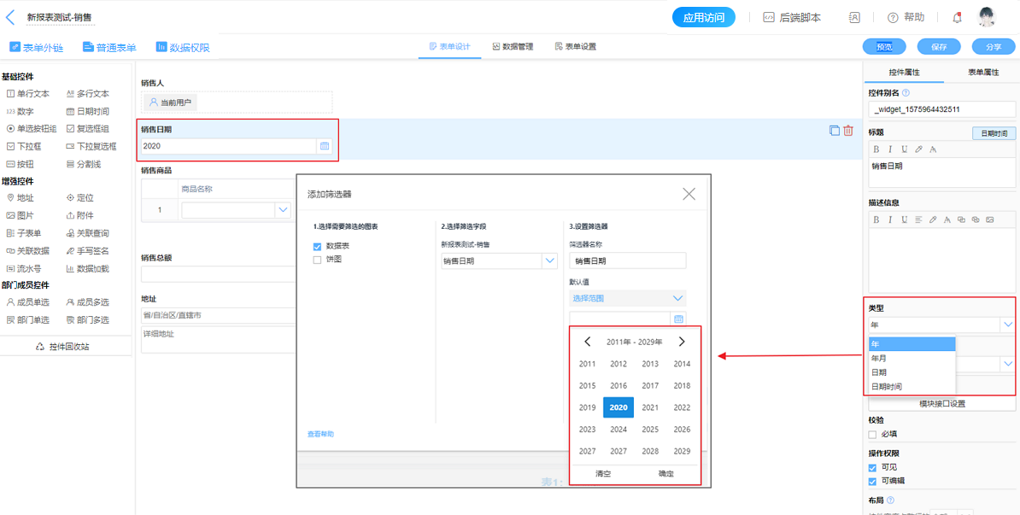Go to next year range in picker

click(682, 342)
